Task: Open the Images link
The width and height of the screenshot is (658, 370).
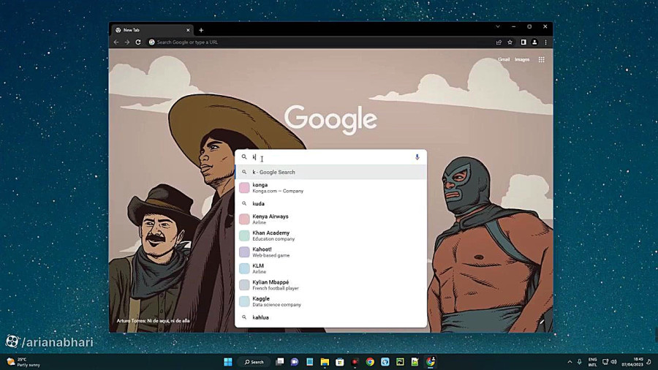Action: 522,59
